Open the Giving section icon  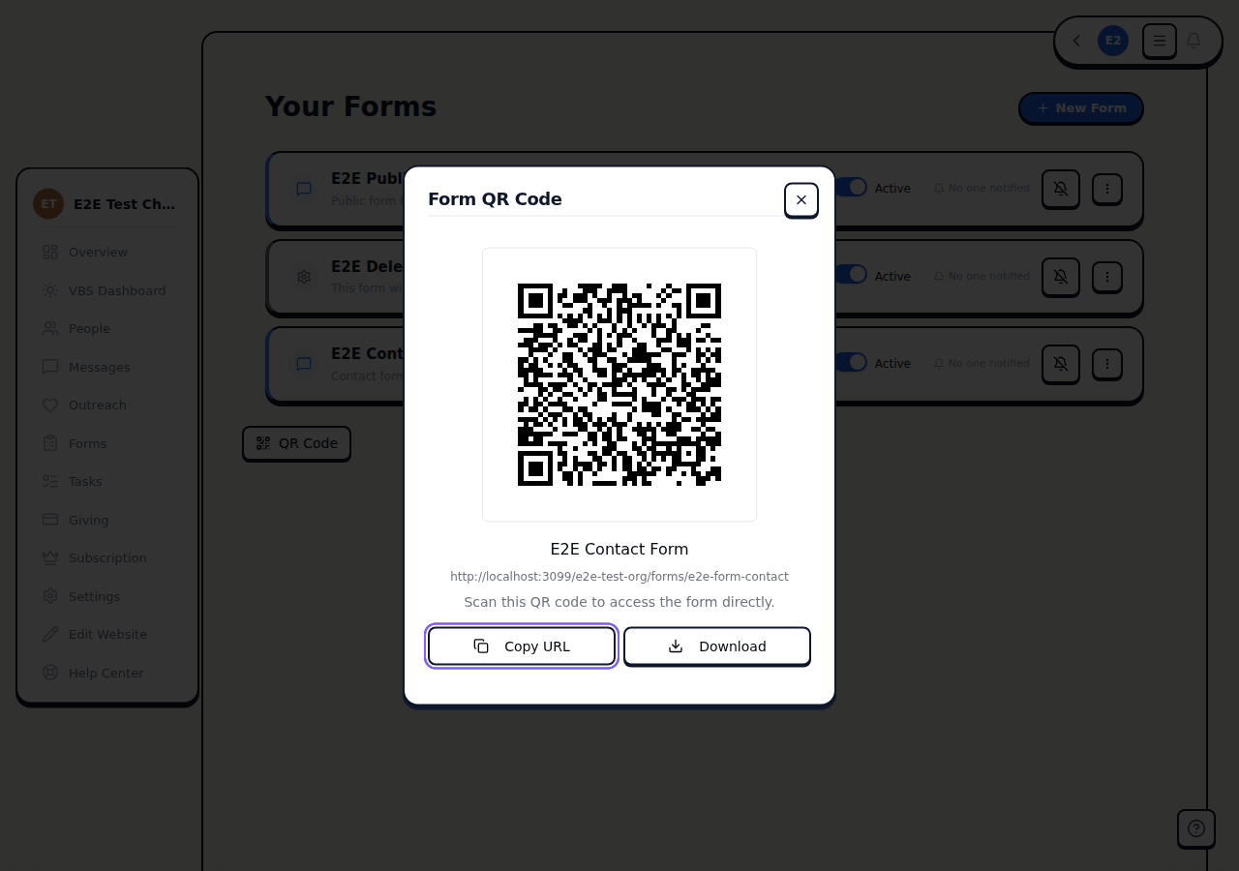tap(50, 520)
